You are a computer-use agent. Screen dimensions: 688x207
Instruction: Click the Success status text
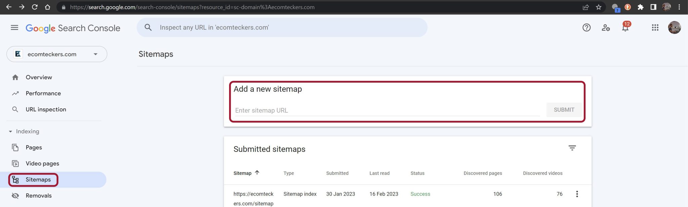coord(420,194)
